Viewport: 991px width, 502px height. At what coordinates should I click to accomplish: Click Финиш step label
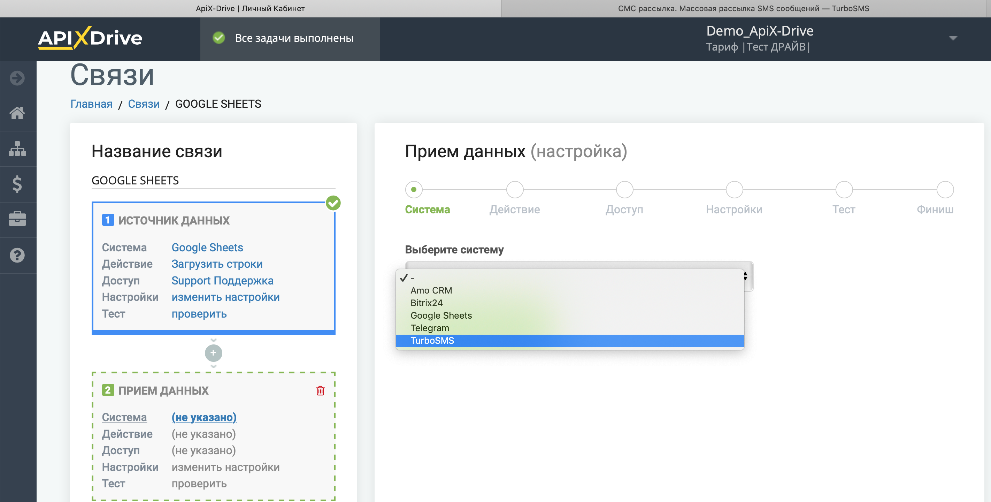coord(935,210)
